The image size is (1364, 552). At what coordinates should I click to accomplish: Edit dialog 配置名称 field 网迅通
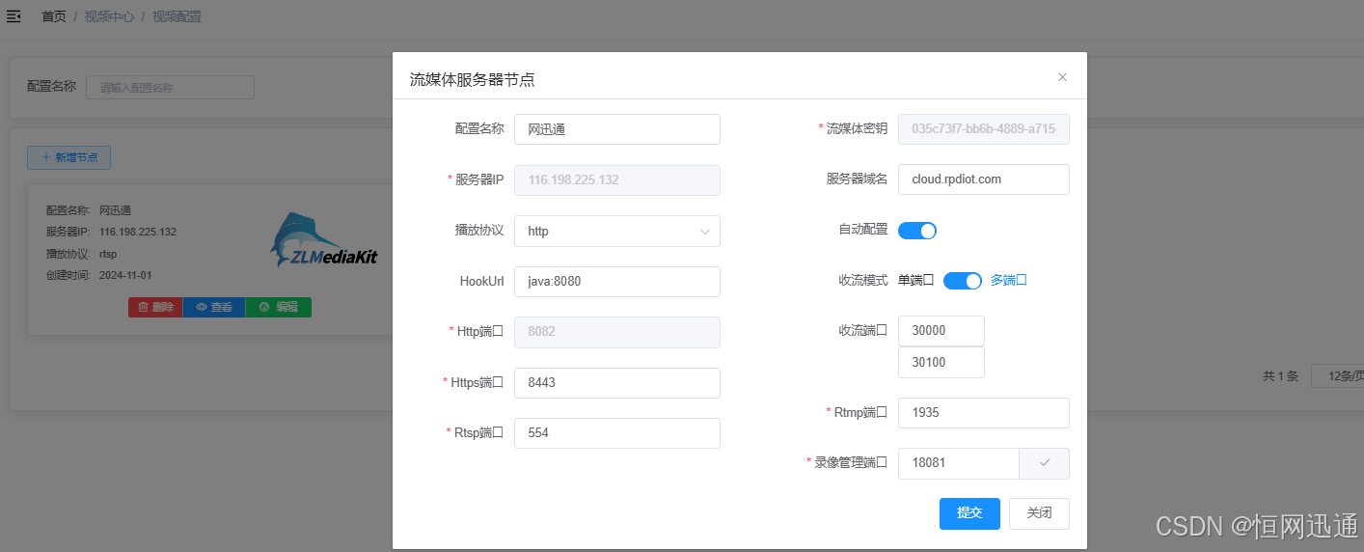(617, 129)
